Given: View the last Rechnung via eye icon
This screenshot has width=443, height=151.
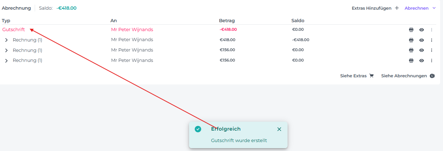Looking at the screenshot, I should pyautogui.click(x=422, y=61).
